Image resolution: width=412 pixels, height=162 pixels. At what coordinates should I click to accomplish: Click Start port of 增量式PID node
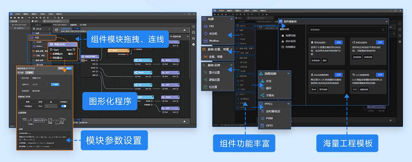pyautogui.click(x=51, y=50)
